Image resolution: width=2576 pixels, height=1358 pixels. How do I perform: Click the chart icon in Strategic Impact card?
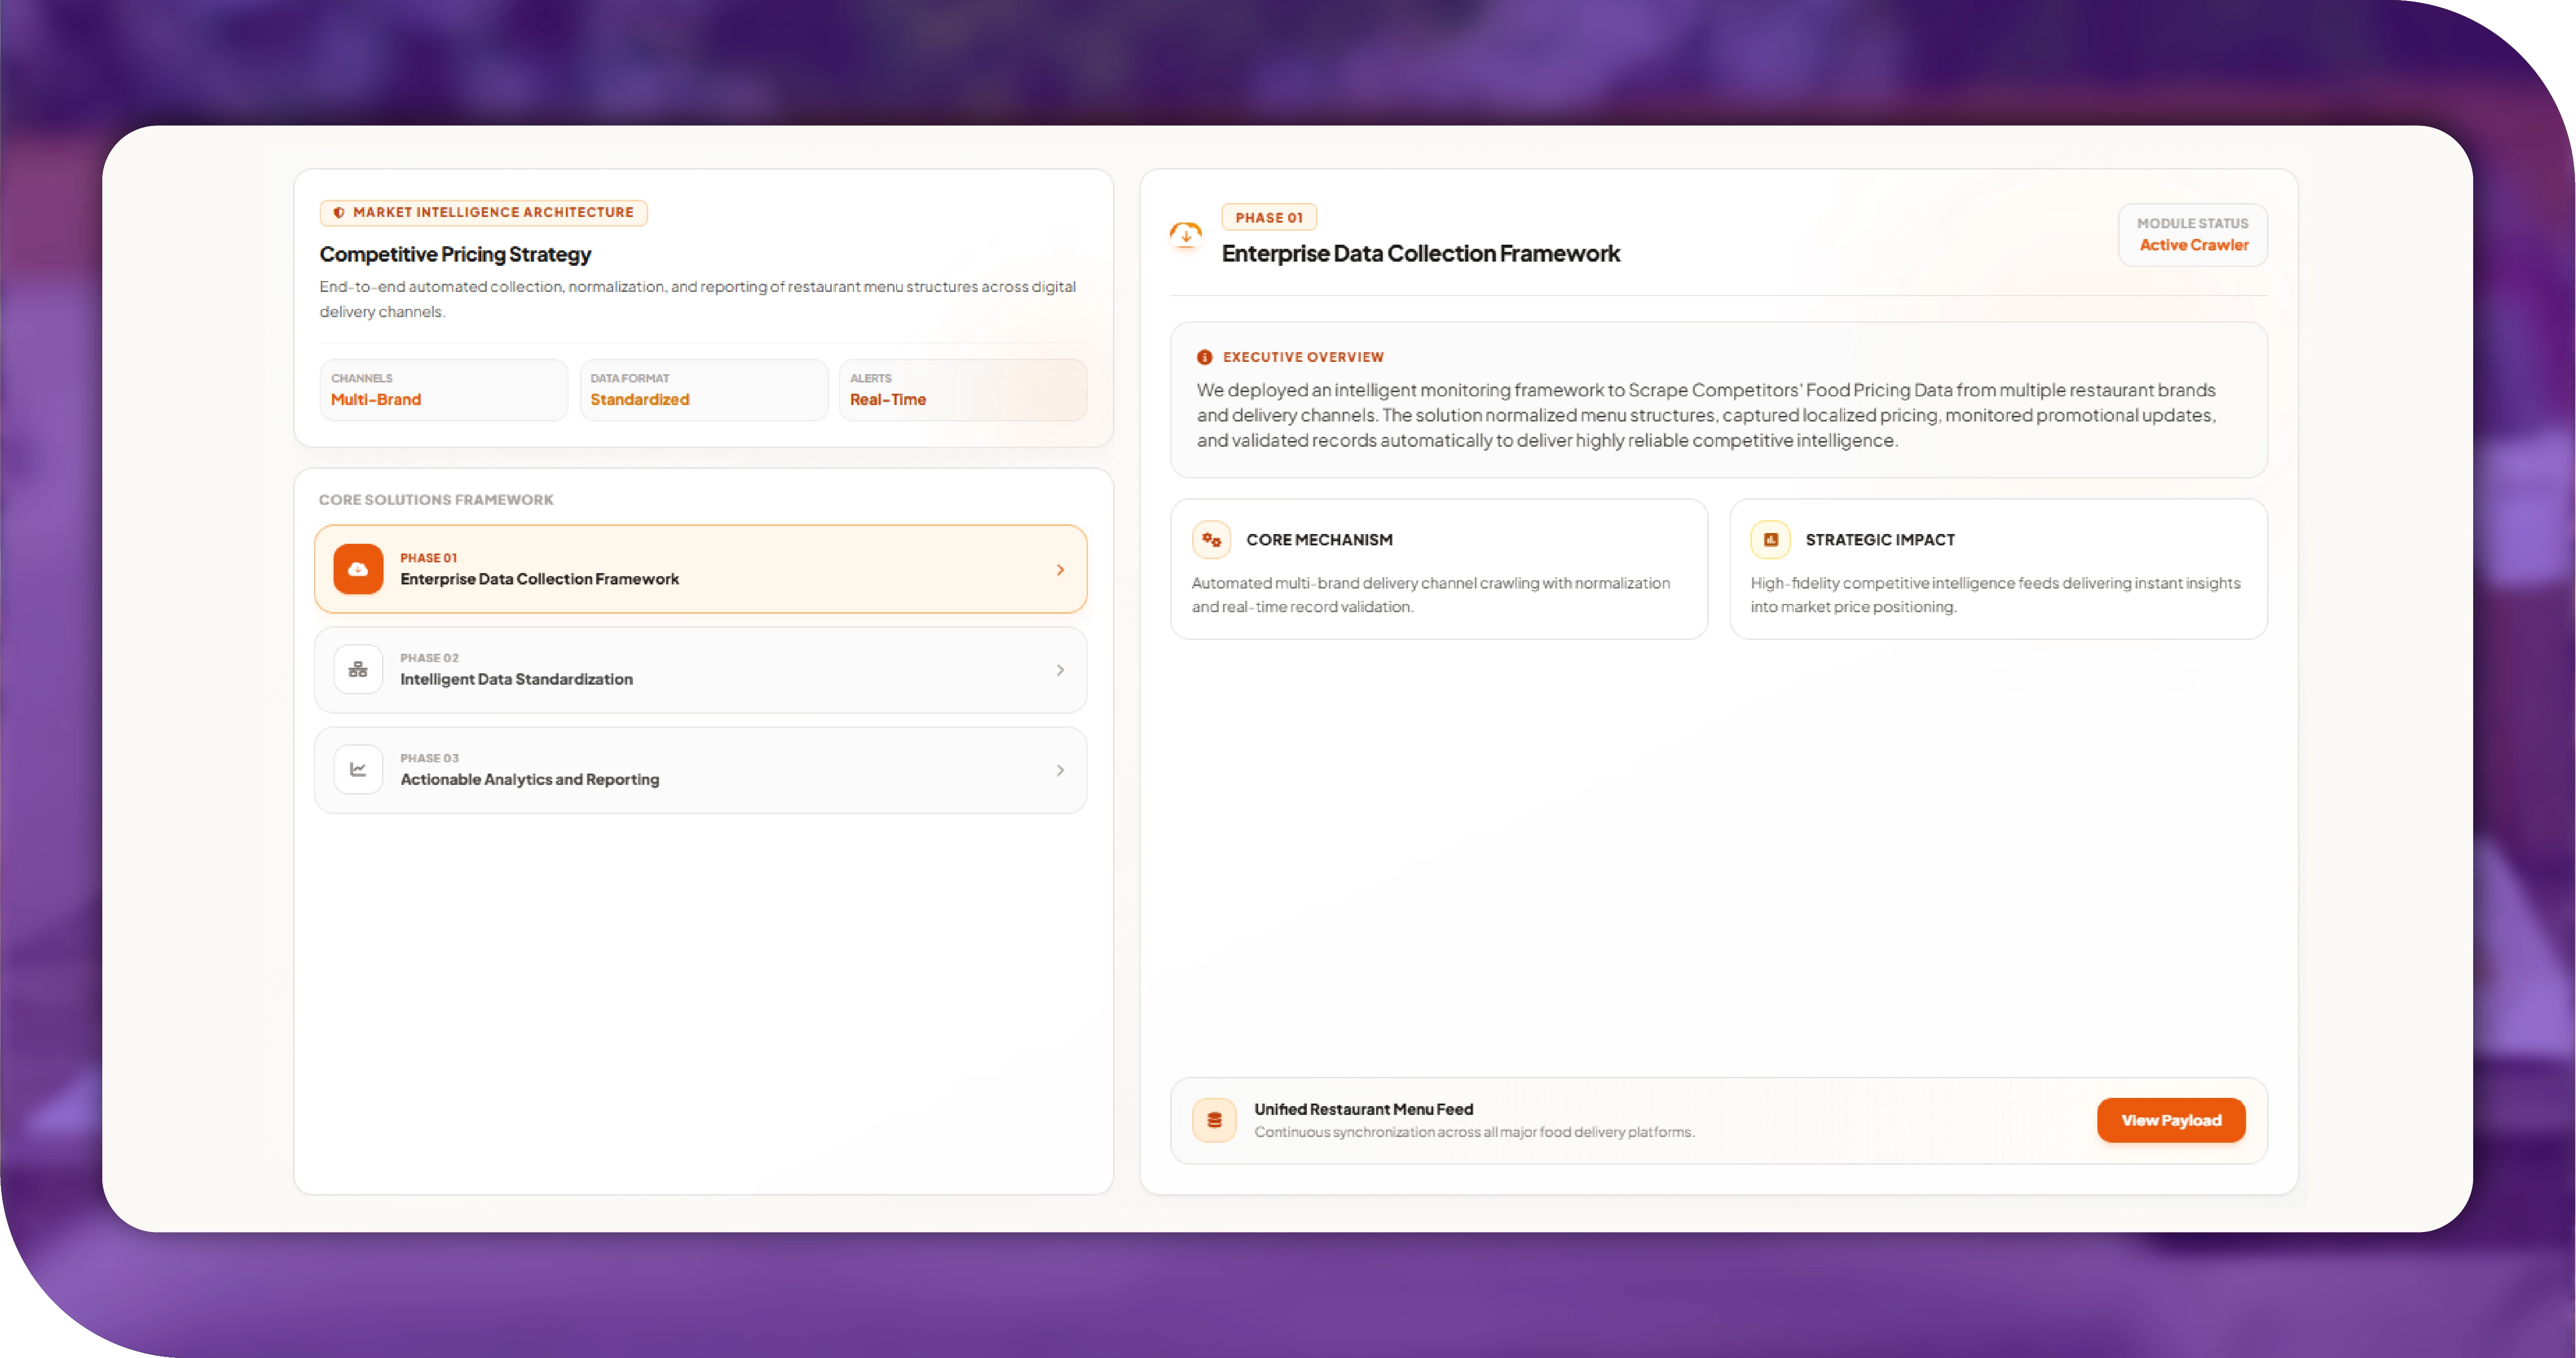click(1771, 539)
